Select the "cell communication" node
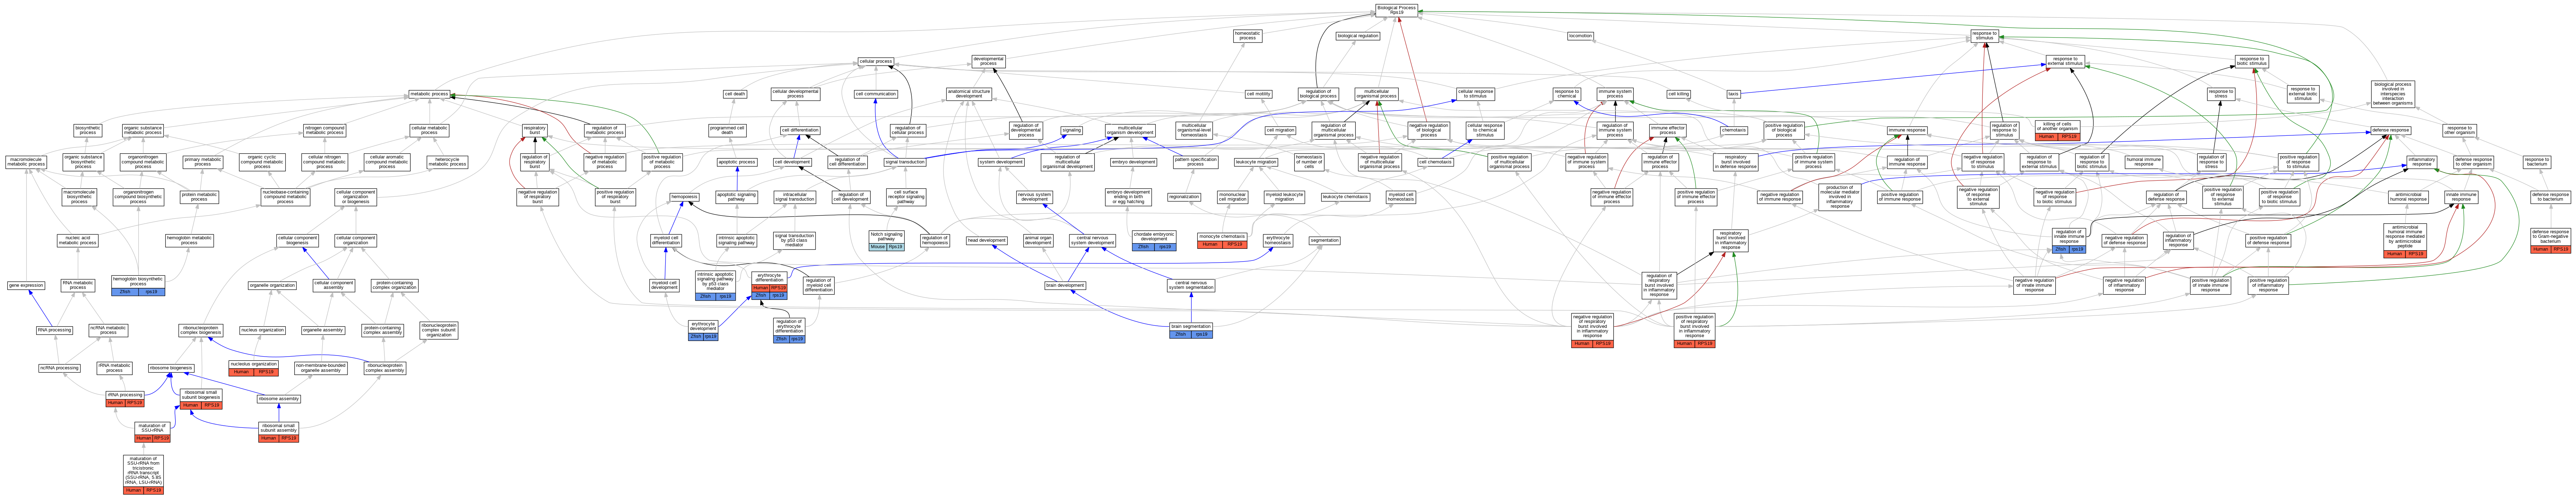Viewport: 2576px width, 498px height. (875, 94)
